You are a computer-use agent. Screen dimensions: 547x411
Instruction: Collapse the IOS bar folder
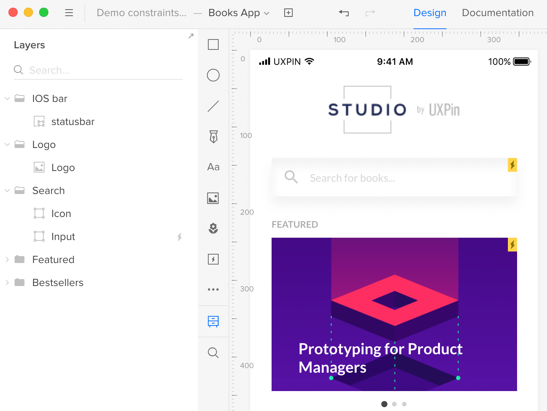[x=7, y=99]
